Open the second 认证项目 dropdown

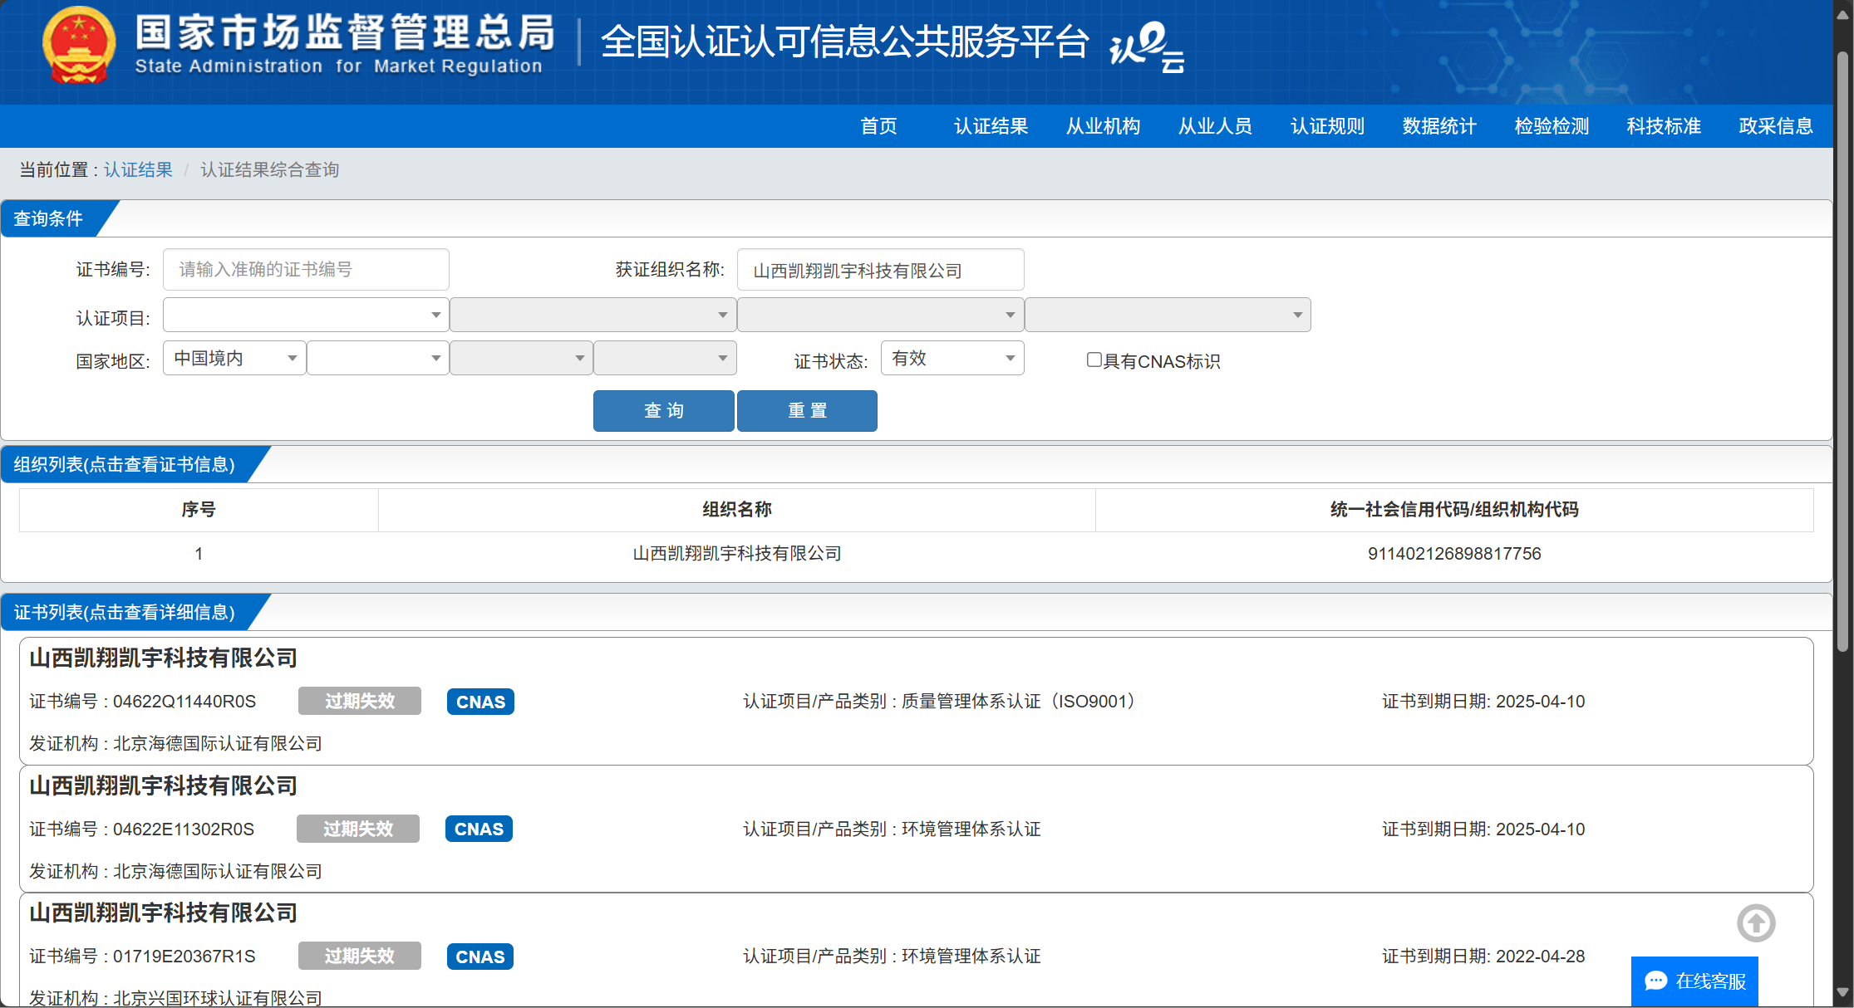click(x=593, y=315)
